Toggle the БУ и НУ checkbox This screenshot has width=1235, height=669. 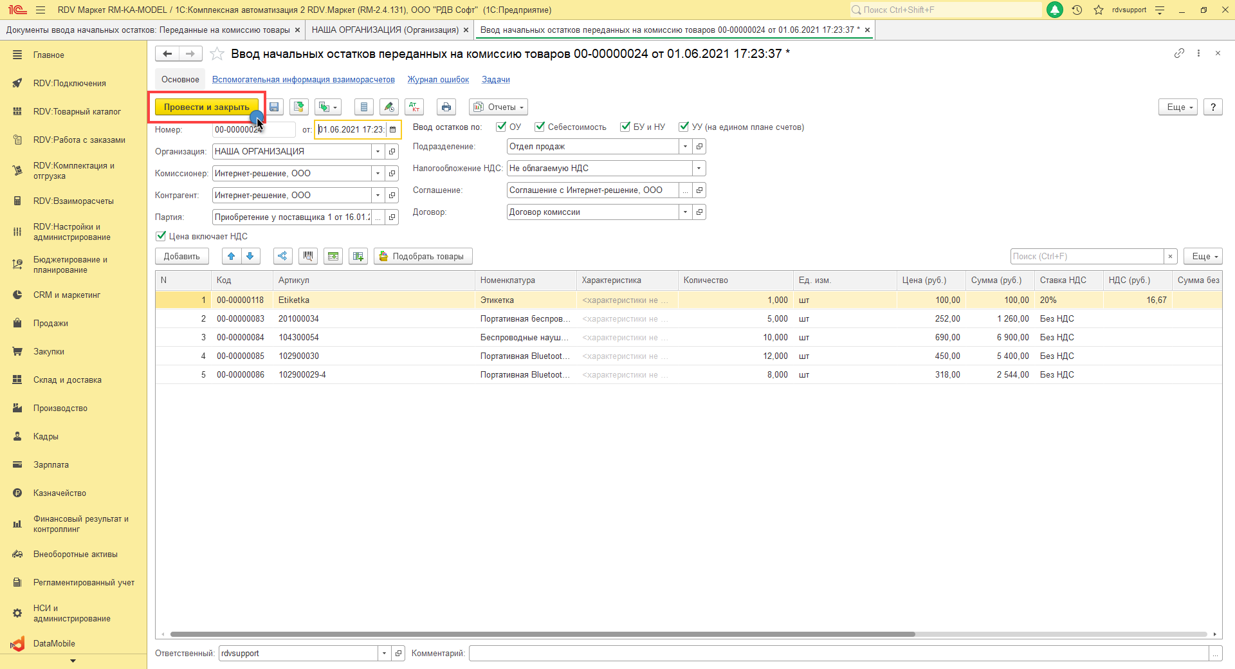coord(625,127)
